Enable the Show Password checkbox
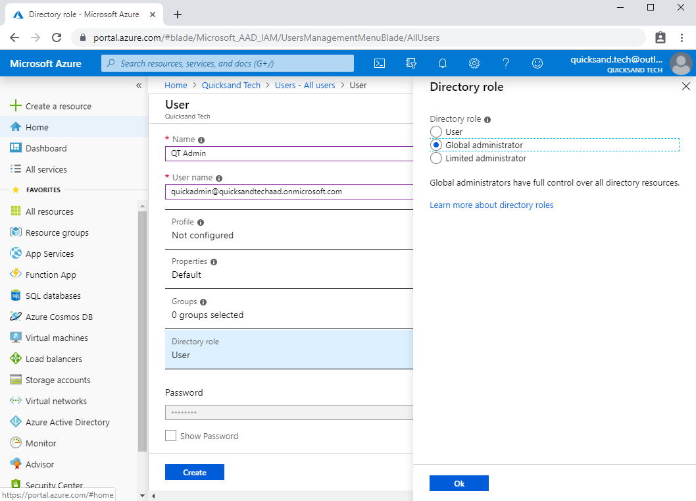Image resolution: width=696 pixels, height=501 pixels. click(170, 436)
